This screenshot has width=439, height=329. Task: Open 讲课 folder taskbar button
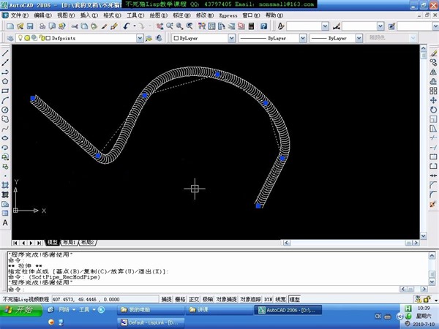[x=219, y=310]
